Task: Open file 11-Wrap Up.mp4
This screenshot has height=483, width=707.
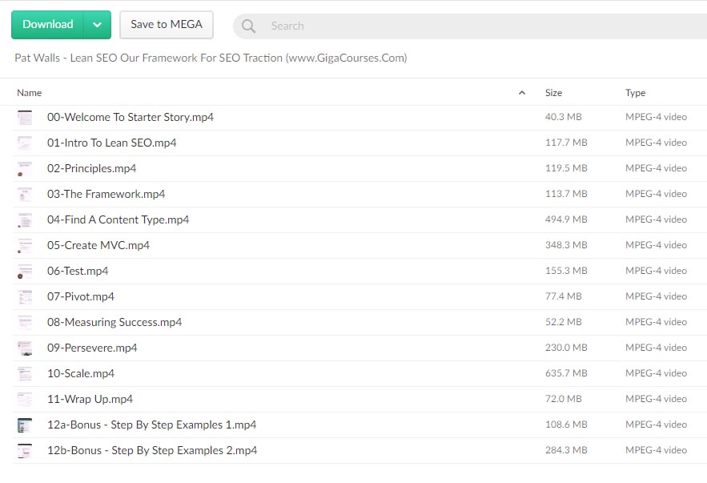Action: click(90, 400)
